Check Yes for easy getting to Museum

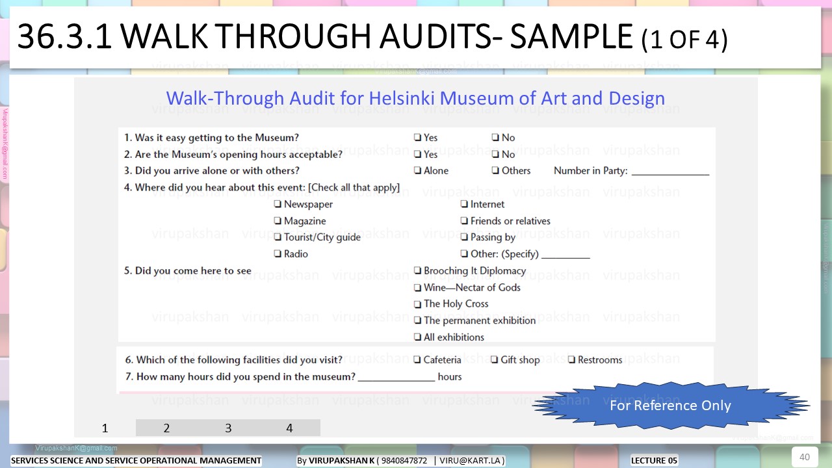coord(417,138)
